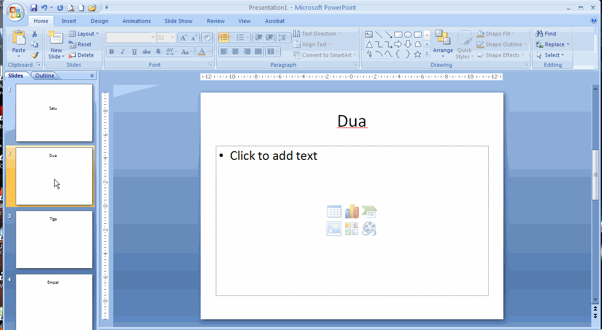Insert a clip art via placeholder icon

coord(352,229)
